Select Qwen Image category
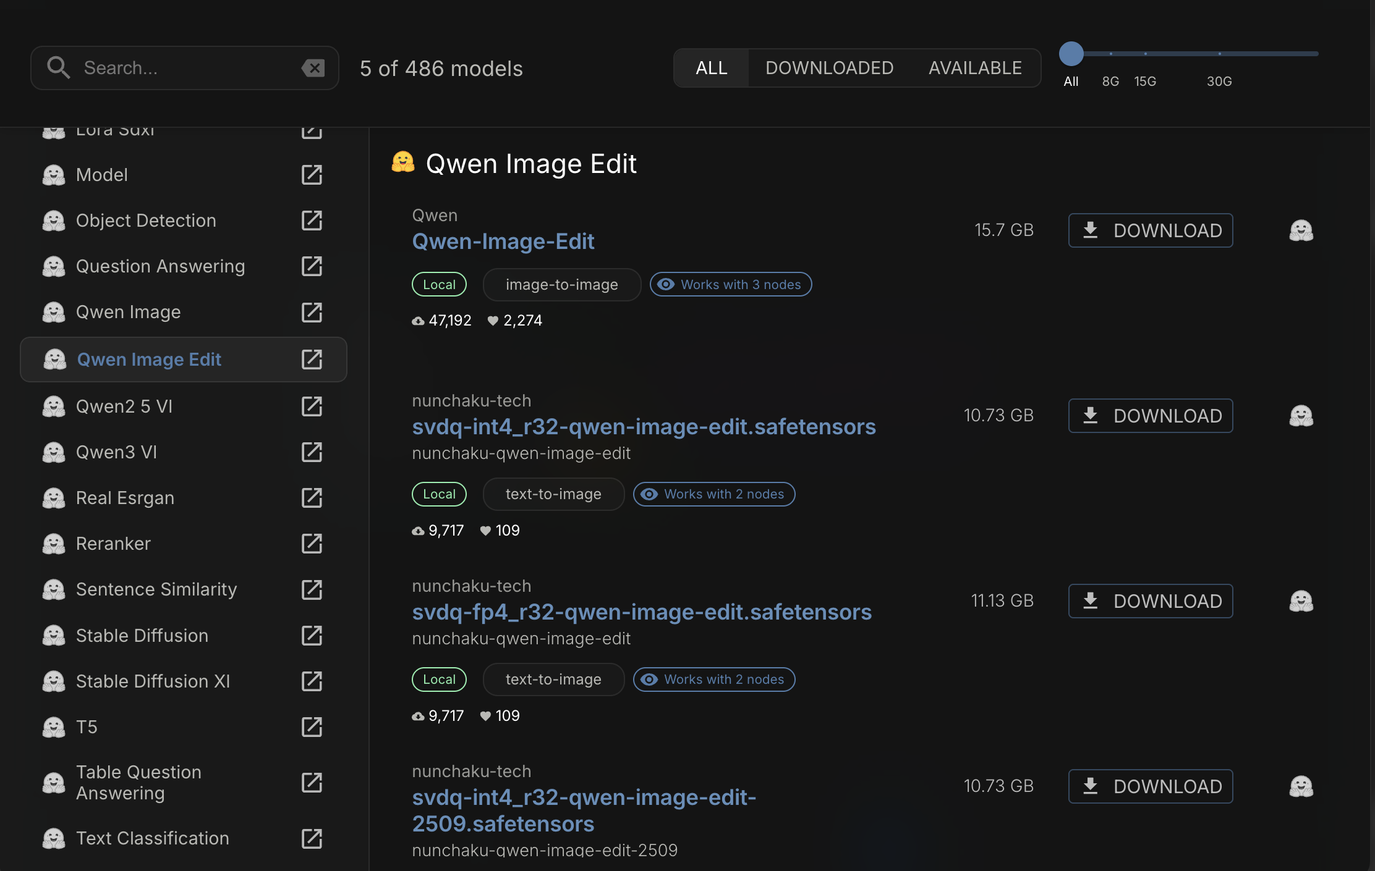The width and height of the screenshot is (1375, 871). (184, 312)
